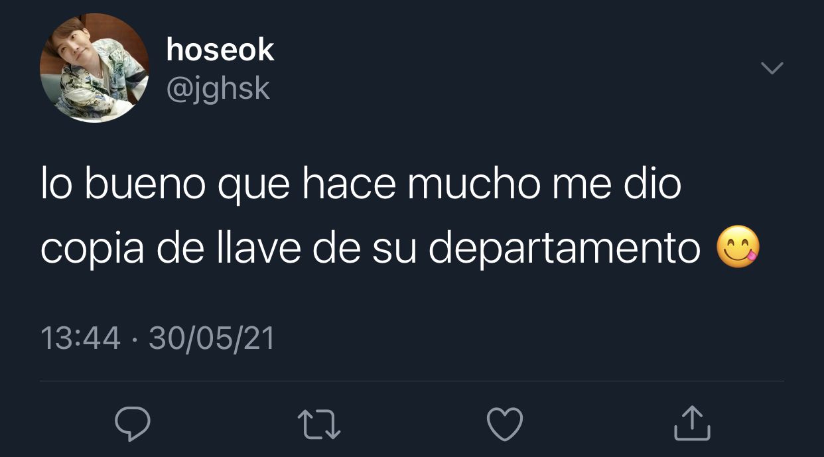Select the 30/05/21 date text

tap(212, 338)
